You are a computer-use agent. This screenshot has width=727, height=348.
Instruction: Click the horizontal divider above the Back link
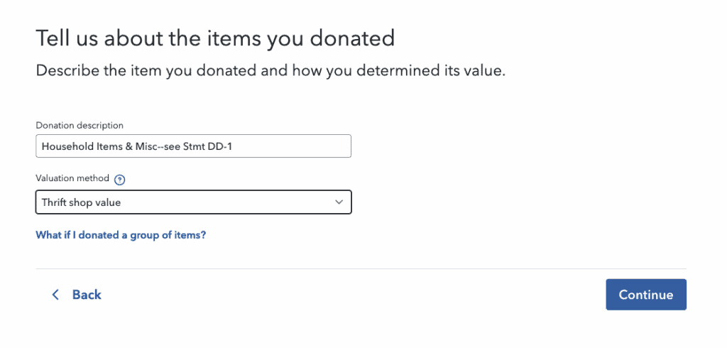point(361,268)
